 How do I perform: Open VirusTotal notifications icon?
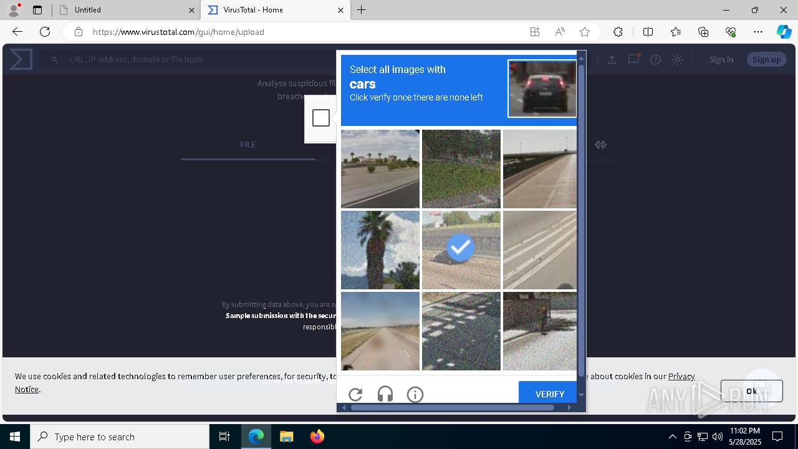[x=634, y=59]
